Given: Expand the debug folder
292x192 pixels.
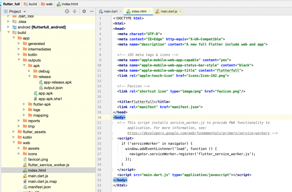Looking at the screenshot, I should pos(29,71).
